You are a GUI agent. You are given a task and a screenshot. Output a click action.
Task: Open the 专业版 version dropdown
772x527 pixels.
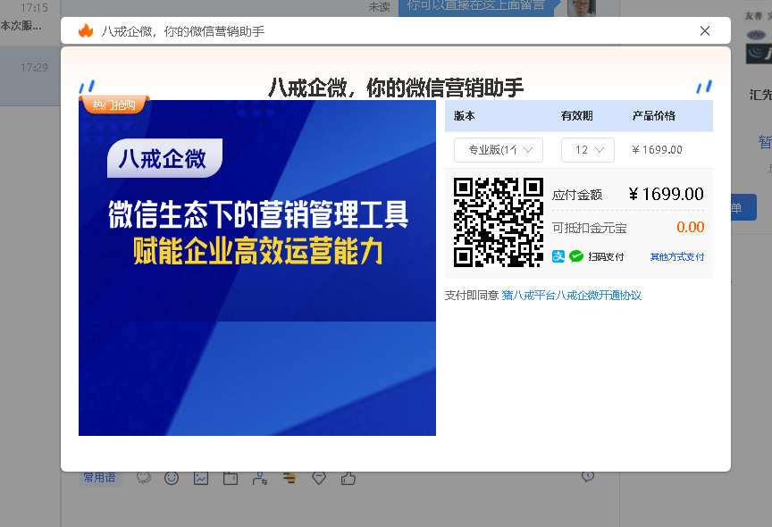pyautogui.click(x=499, y=149)
